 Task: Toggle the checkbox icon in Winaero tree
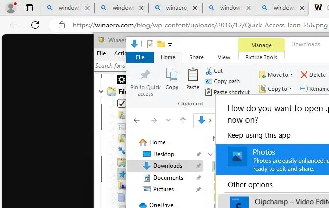click(x=122, y=104)
